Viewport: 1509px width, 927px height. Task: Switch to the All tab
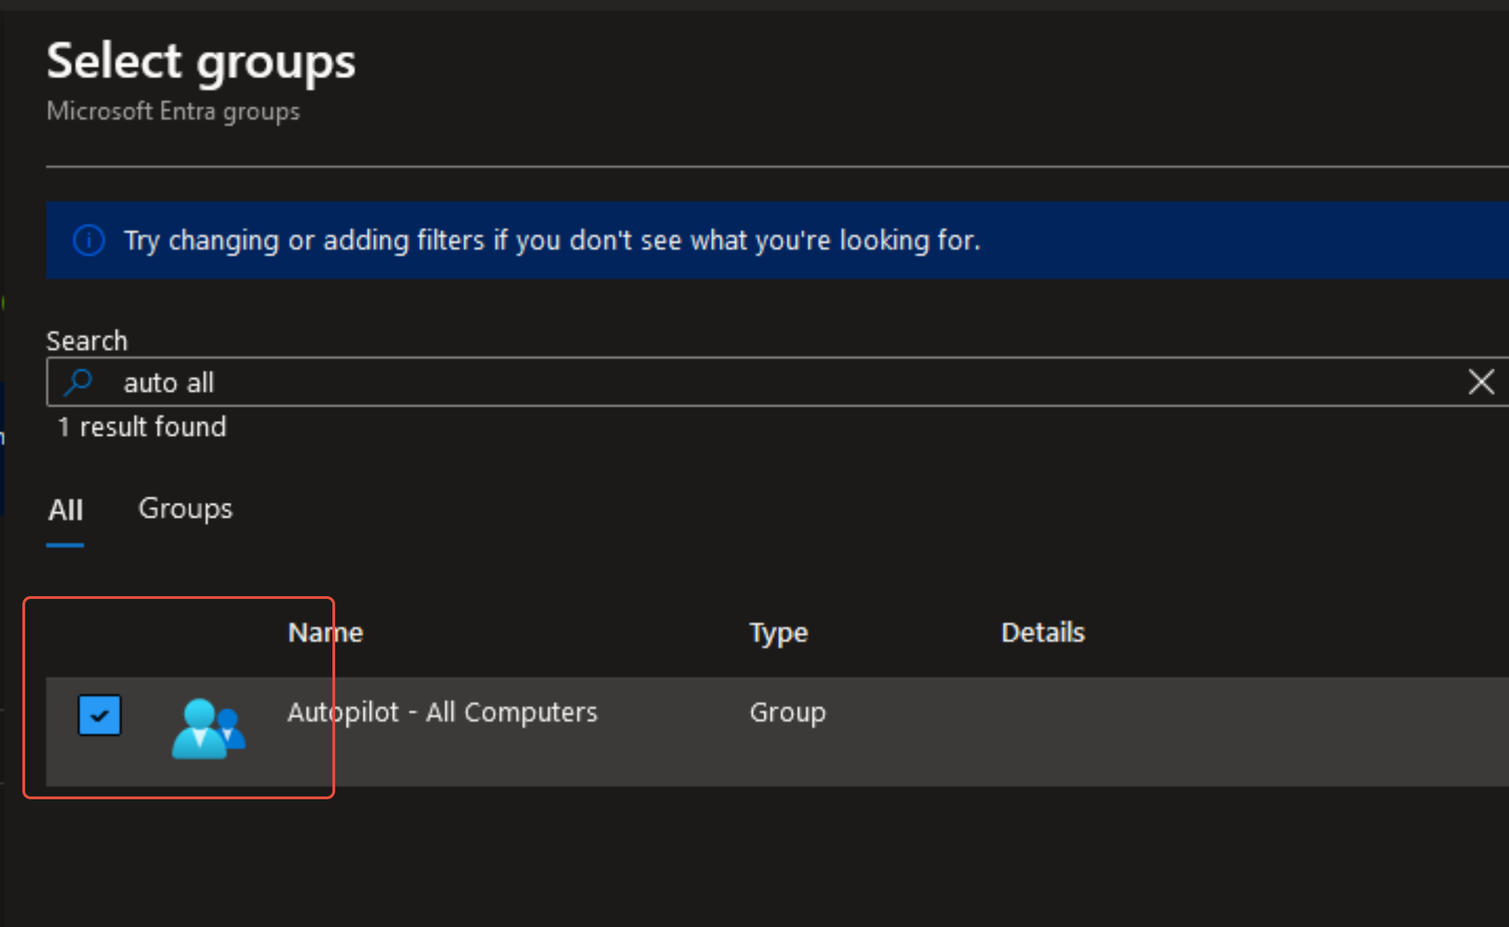point(66,510)
